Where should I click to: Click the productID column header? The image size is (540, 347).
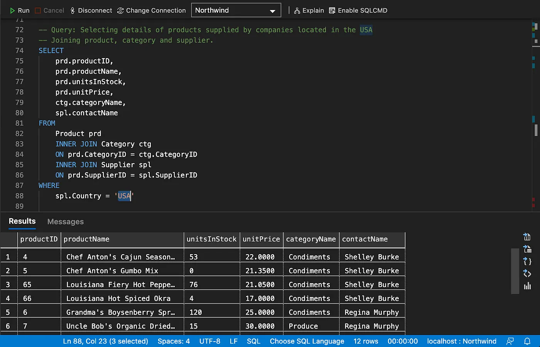(x=39, y=239)
